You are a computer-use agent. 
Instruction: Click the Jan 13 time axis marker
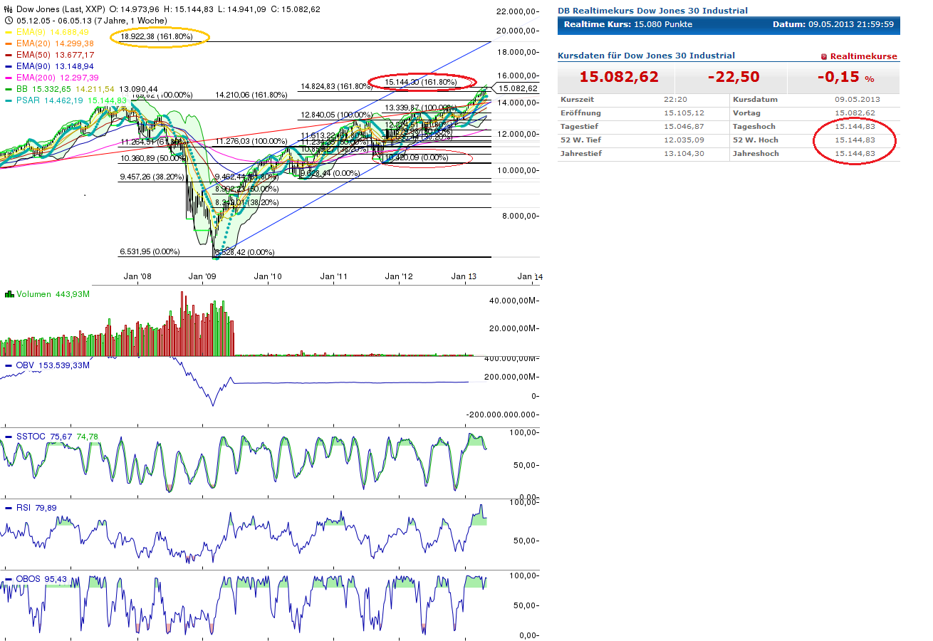(464, 276)
